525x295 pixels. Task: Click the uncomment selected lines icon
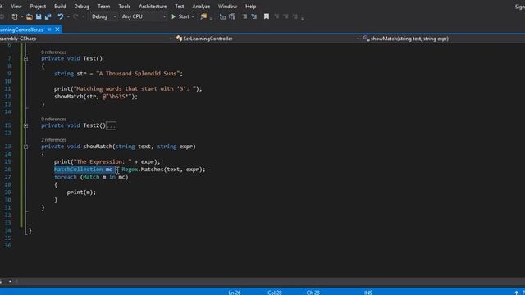click(x=232, y=16)
